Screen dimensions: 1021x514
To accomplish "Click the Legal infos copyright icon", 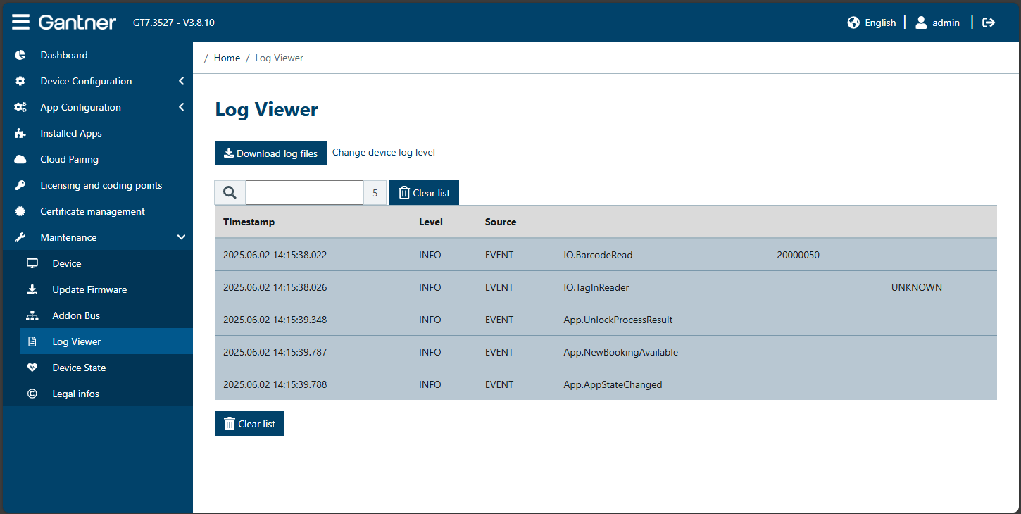I will click(x=32, y=394).
